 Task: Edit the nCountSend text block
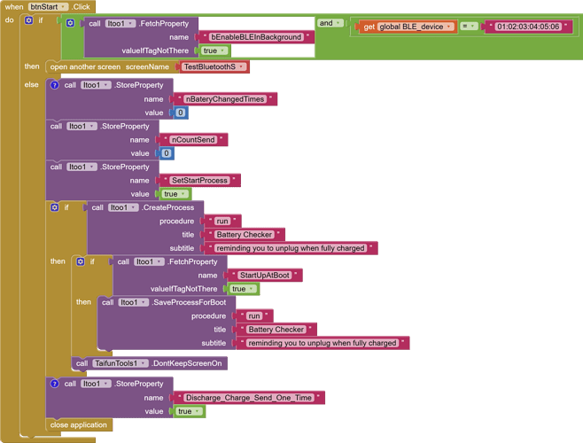[x=193, y=140]
